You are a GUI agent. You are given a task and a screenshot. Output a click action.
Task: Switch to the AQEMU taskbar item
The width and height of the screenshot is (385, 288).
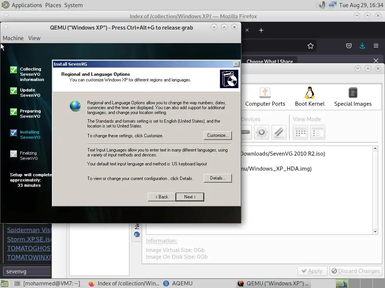pos(178,283)
